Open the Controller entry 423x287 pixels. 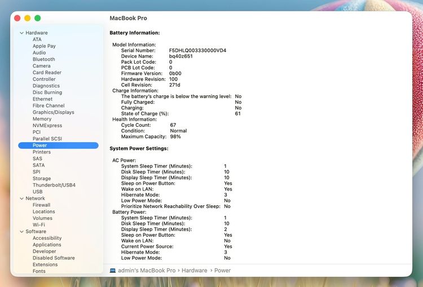click(x=44, y=79)
